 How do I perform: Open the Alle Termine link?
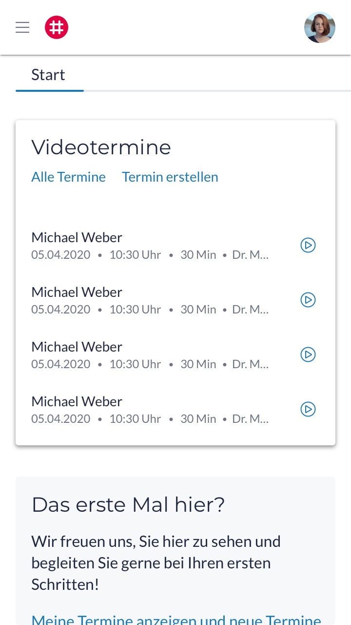tap(69, 177)
